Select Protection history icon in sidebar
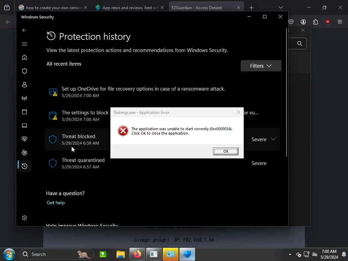This screenshot has width=348, height=261. [24, 166]
